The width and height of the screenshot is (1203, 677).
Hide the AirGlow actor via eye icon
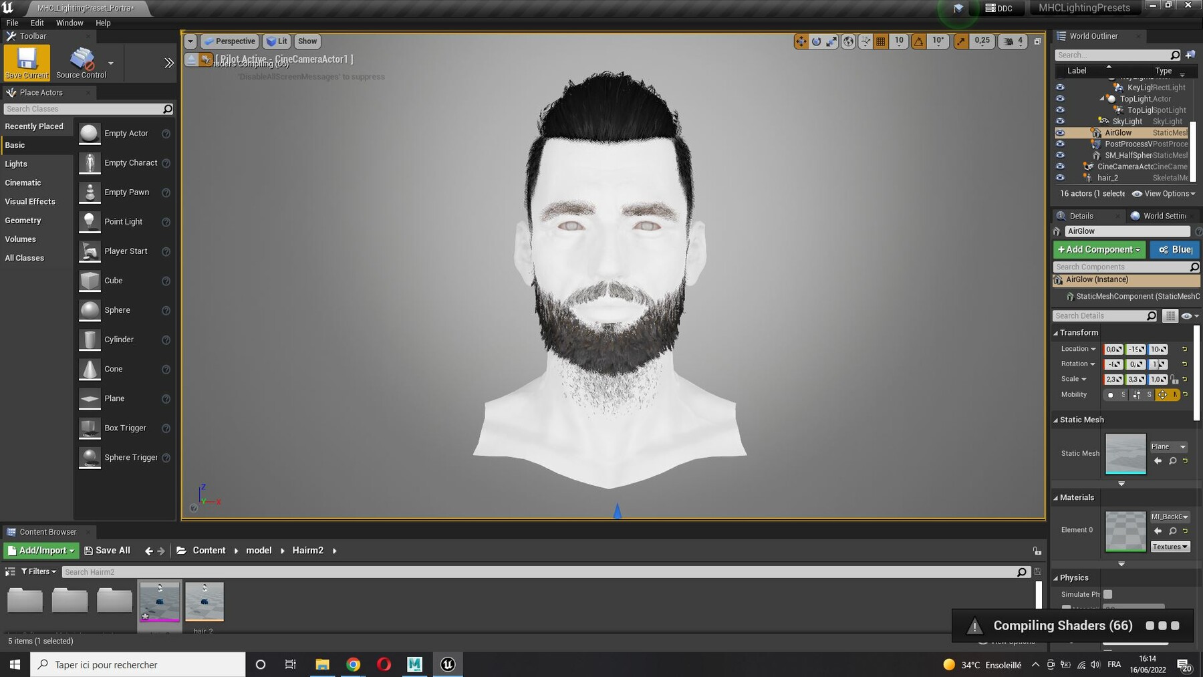pyautogui.click(x=1060, y=132)
